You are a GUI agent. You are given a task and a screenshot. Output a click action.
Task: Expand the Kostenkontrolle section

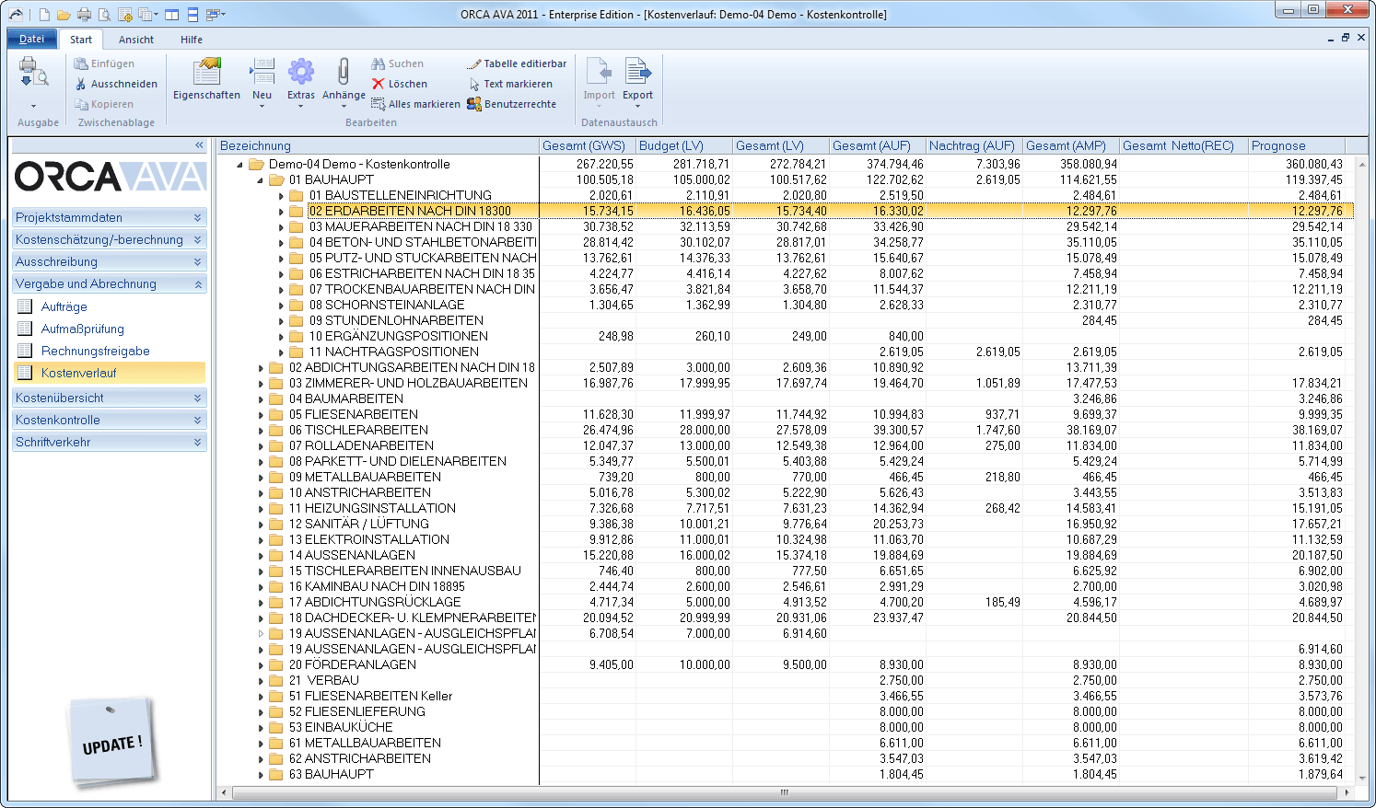coord(109,420)
